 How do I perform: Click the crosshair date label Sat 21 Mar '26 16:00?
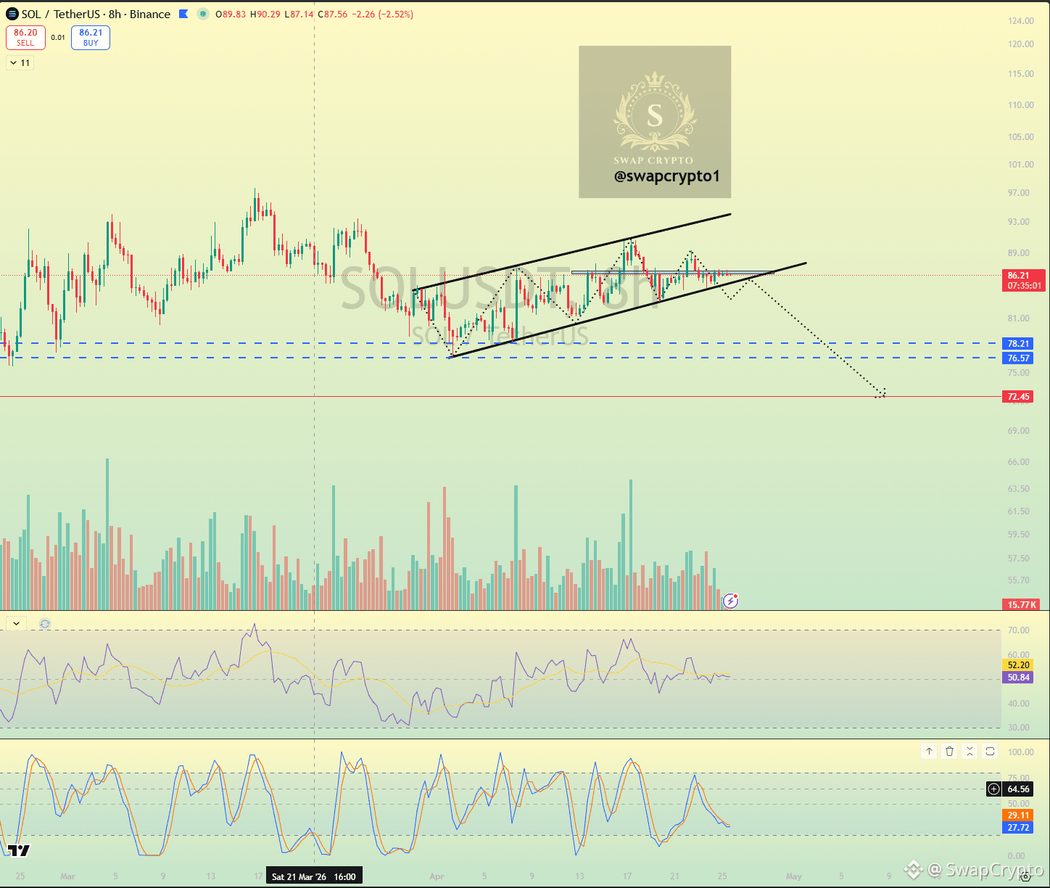[314, 876]
